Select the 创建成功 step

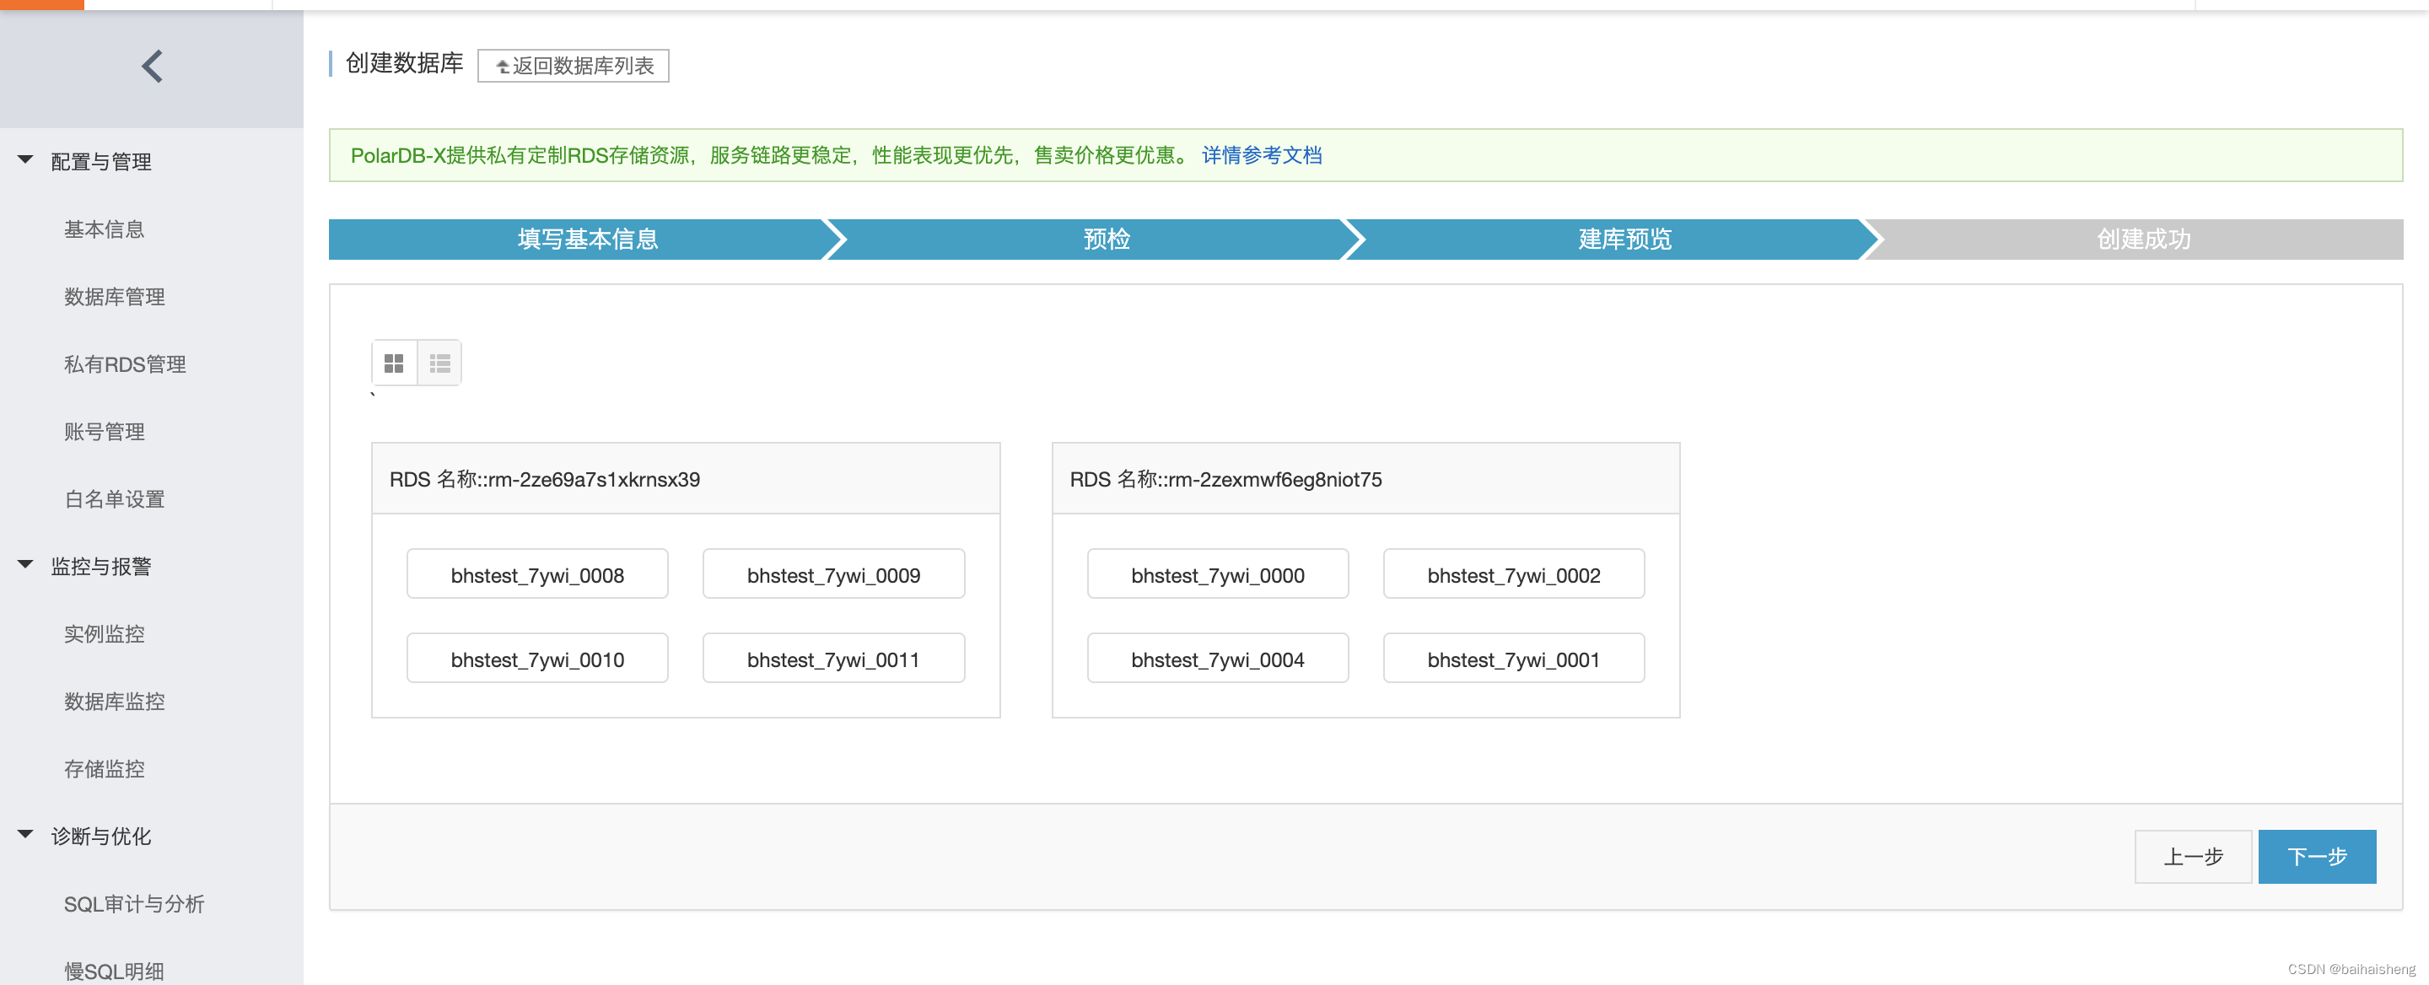(2142, 240)
